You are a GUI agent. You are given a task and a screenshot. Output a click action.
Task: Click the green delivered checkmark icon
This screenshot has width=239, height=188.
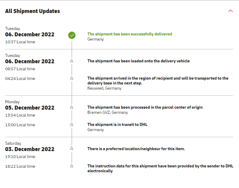click(x=72, y=35)
